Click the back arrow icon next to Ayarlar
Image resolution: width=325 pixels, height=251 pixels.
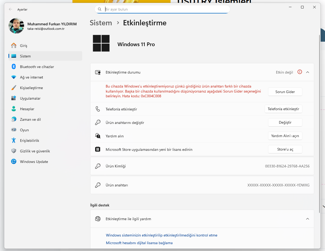point(11,9)
